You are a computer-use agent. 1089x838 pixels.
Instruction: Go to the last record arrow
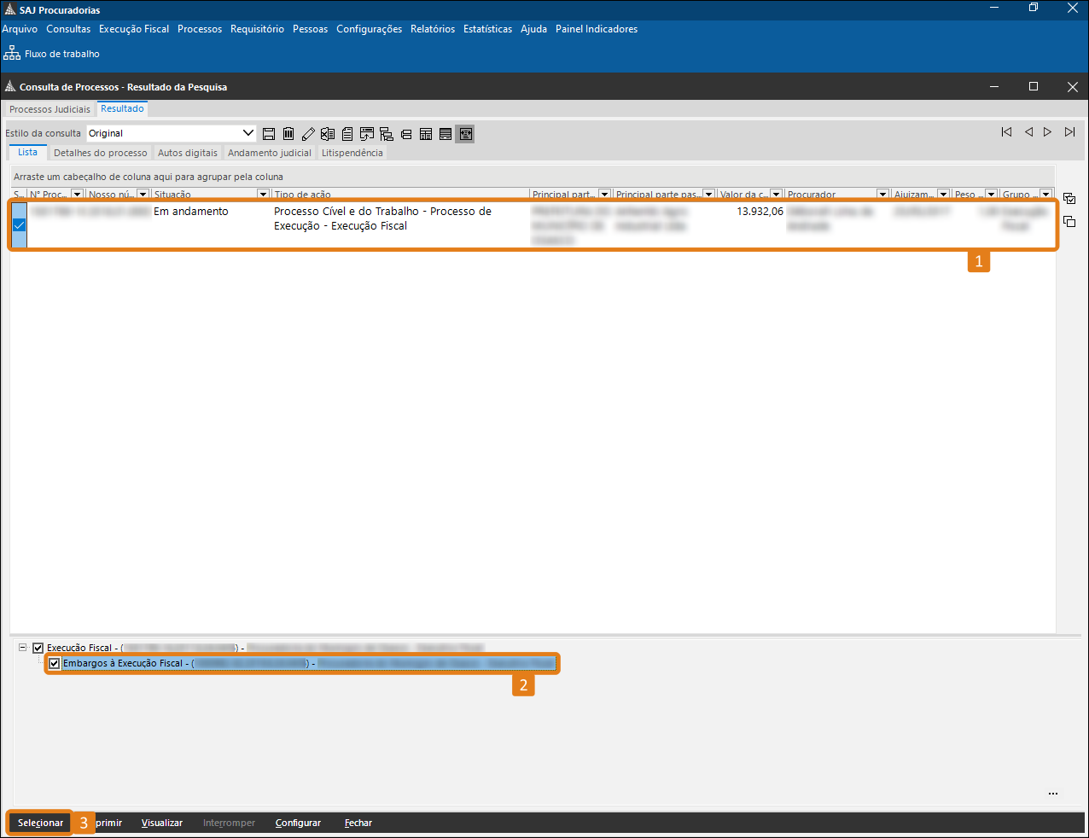coord(1069,132)
